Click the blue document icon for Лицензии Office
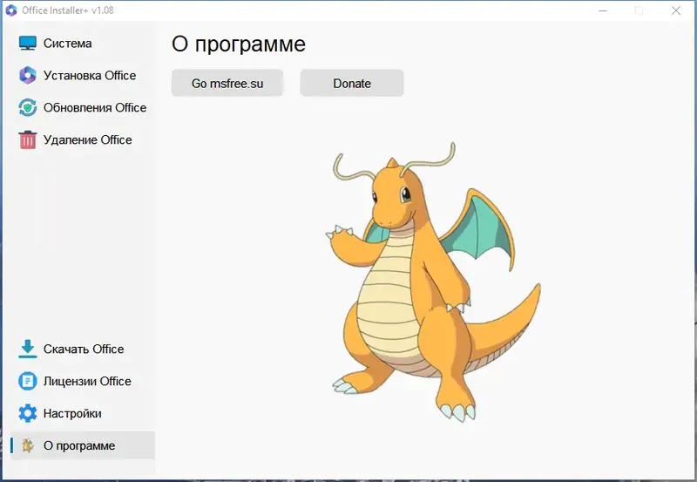The width and height of the screenshot is (697, 482). [x=28, y=381]
